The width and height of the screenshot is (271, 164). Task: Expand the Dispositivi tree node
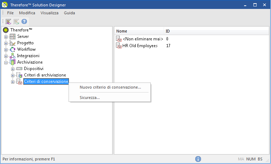pos(13,69)
